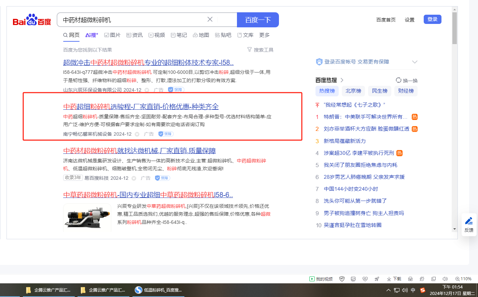Screen dimensions: 478x297
Task: Show hidden system tray icons
Action: (388, 290)
